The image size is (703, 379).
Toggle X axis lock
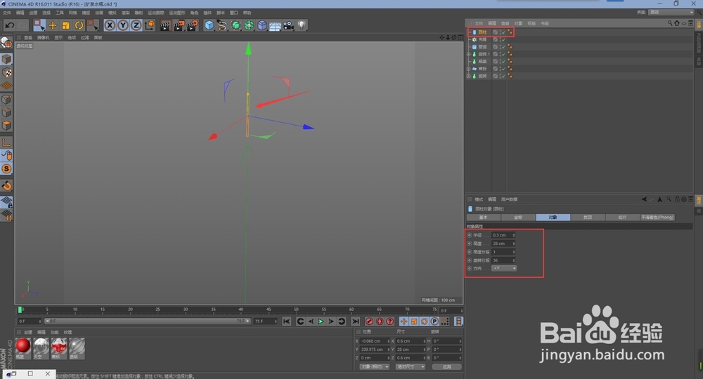110,25
